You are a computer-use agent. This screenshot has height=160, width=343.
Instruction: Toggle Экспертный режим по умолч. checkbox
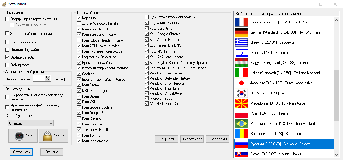point(8,34)
